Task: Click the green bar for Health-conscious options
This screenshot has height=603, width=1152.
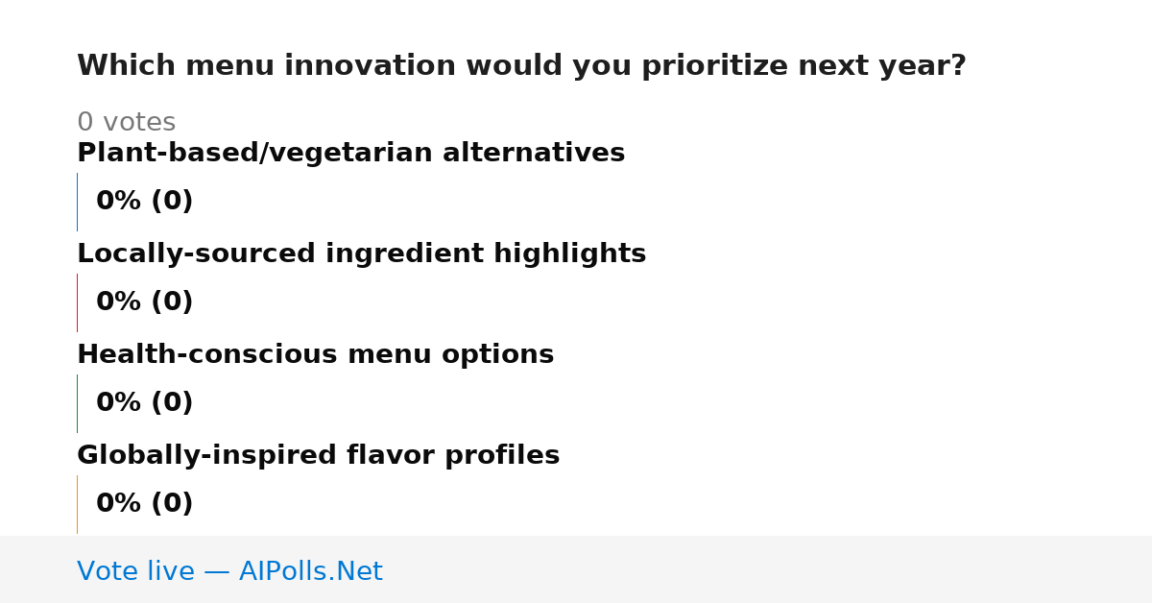Action: [x=77, y=403]
